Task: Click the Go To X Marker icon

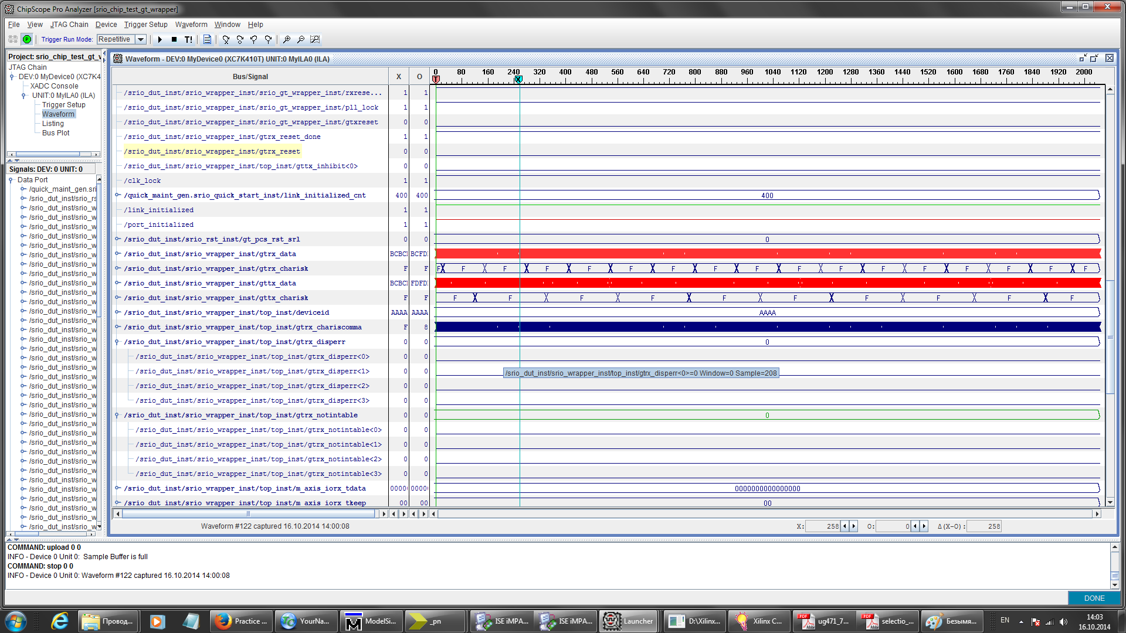Action: [226, 39]
